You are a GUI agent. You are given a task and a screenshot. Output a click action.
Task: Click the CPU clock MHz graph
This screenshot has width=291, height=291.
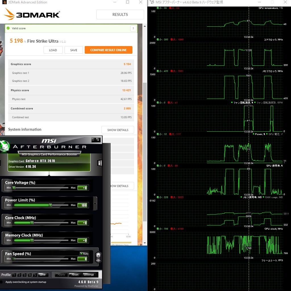(x=219, y=245)
